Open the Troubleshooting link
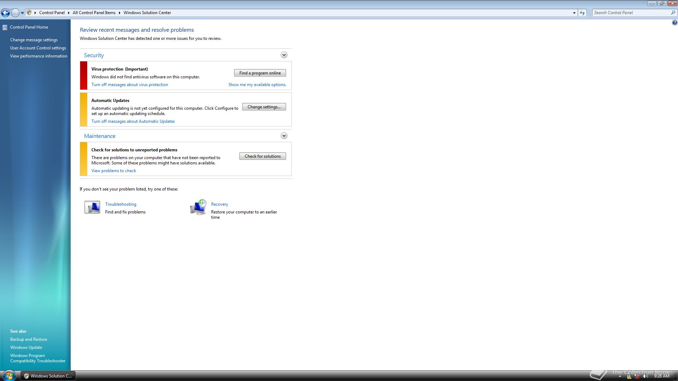This screenshot has width=678, height=381. pyautogui.click(x=121, y=204)
